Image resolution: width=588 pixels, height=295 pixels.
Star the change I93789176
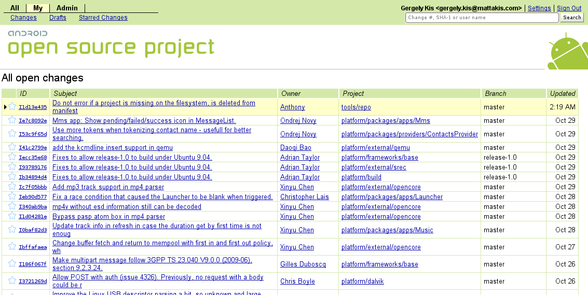click(x=12, y=166)
